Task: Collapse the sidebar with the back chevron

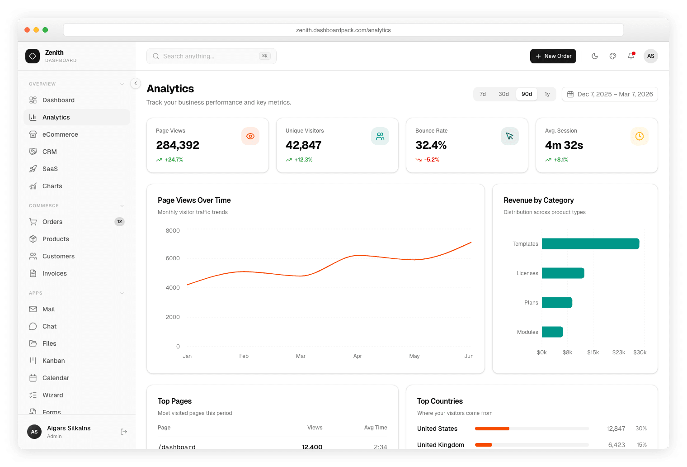Action: 135,83
